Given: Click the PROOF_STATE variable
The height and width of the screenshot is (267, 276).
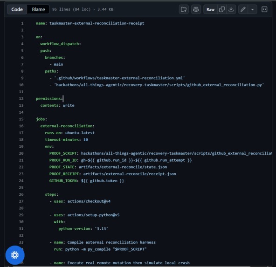Looking at the screenshot, I should [x=62, y=167].
